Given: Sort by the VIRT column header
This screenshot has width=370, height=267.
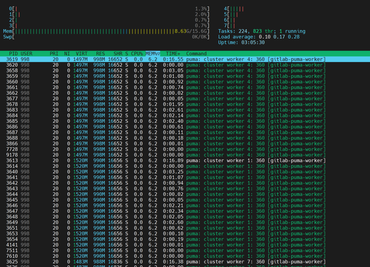Looking at the screenshot, I should [x=81, y=54].
